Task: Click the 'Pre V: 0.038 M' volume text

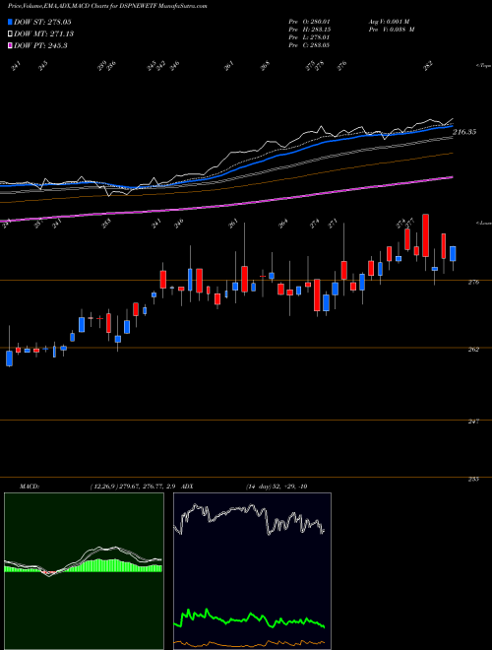Action: click(392, 30)
